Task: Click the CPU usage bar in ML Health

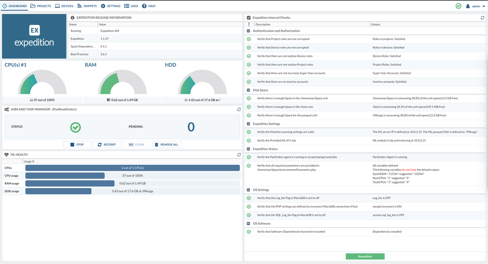Action: click(65, 176)
